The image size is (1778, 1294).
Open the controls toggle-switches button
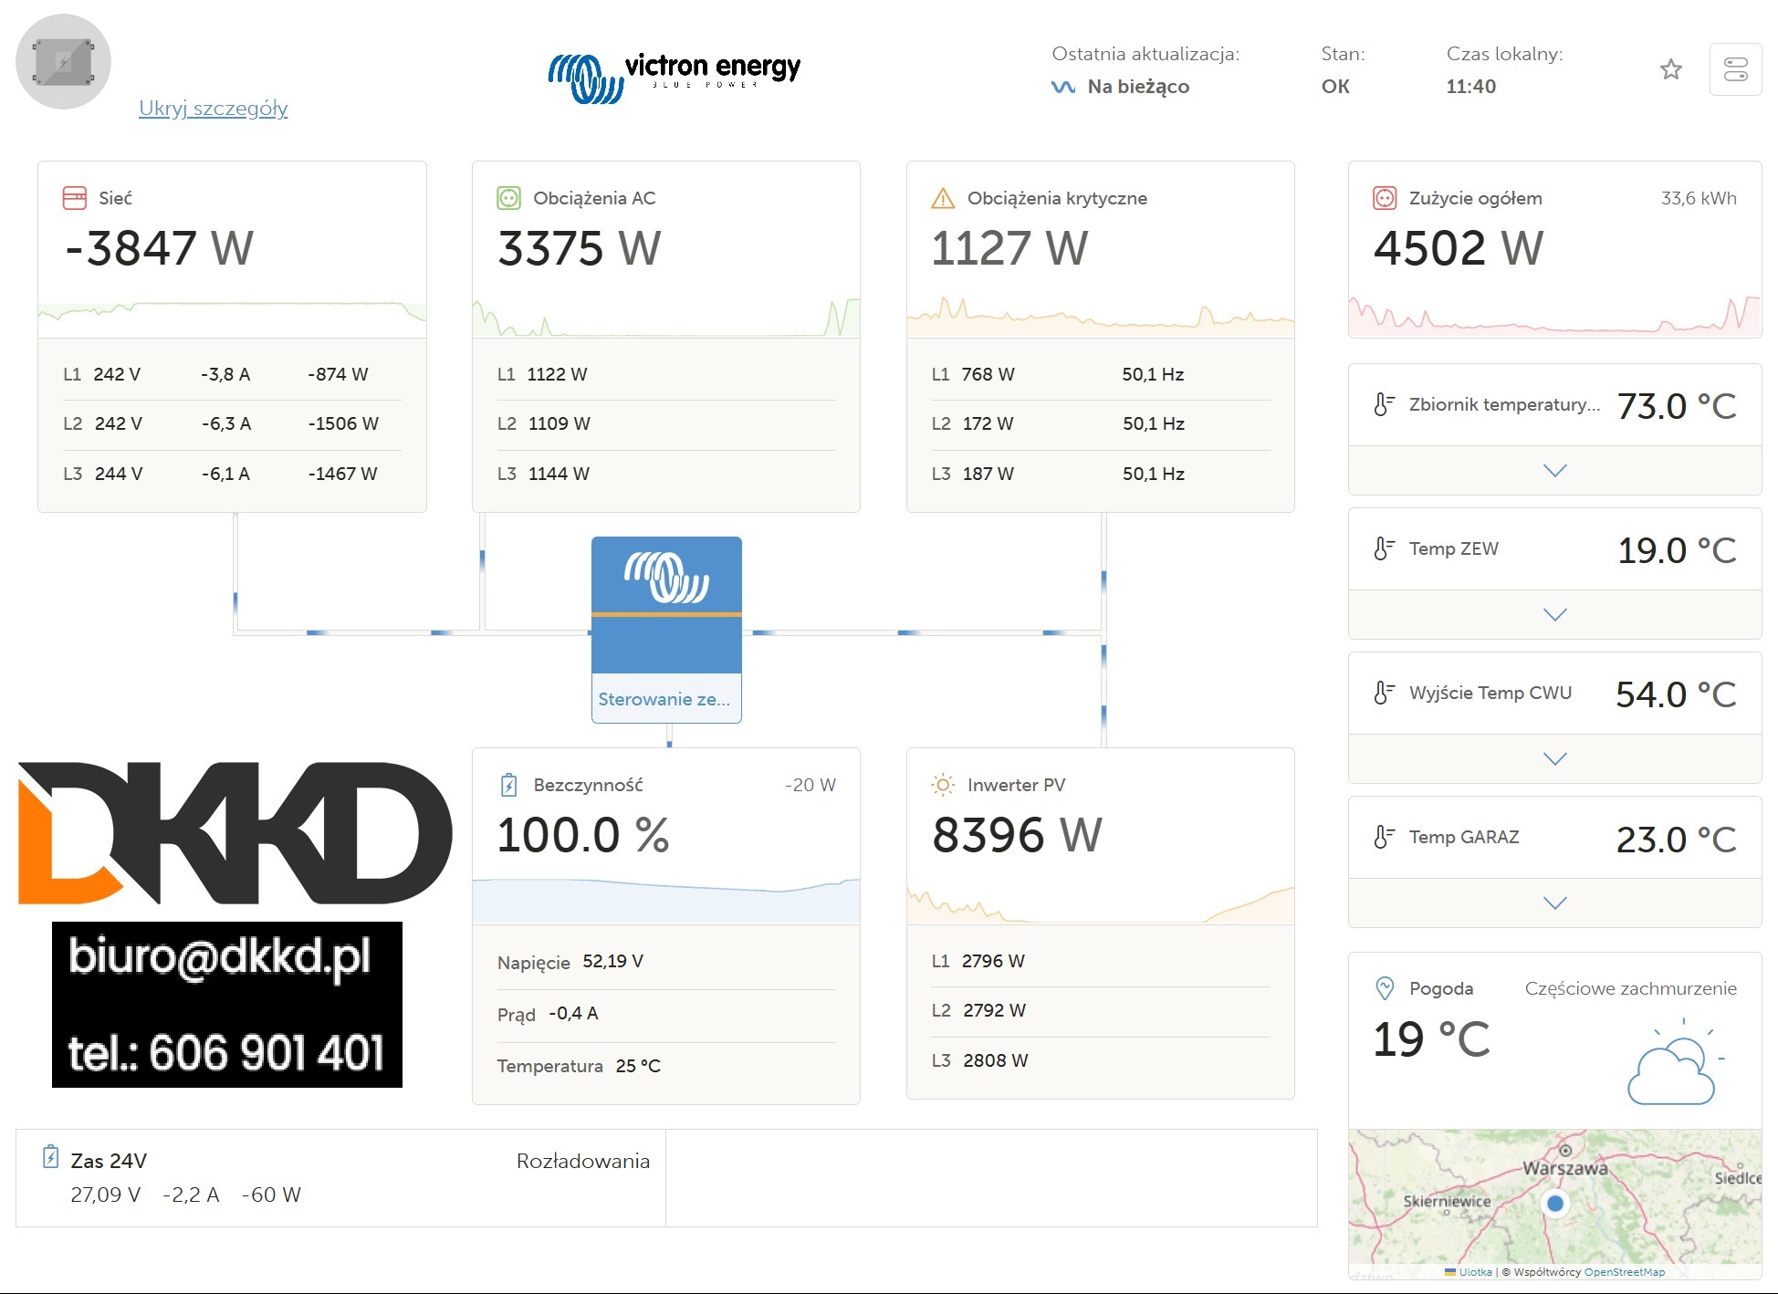[x=1735, y=69]
